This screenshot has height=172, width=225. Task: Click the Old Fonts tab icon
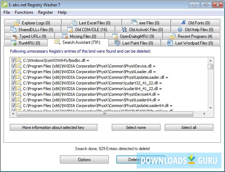[183, 23]
